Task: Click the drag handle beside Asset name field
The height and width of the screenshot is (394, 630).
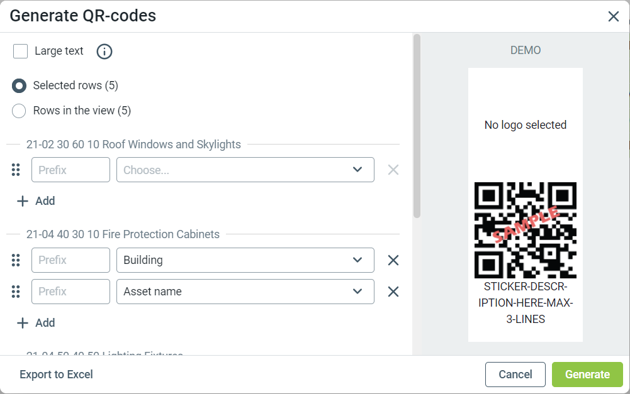Action: click(x=16, y=292)
